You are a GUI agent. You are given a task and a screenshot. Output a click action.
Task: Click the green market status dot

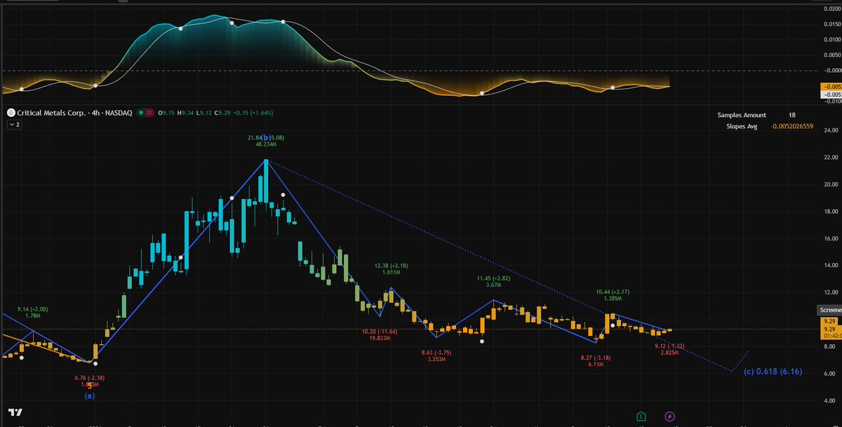click(141, 112)
